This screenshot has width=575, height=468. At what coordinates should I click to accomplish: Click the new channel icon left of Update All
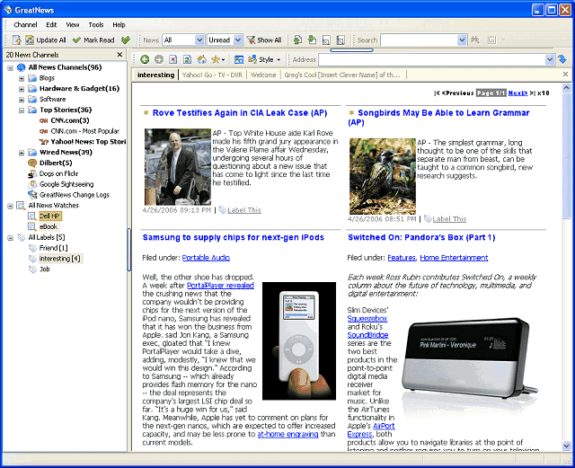pos(16,40)
